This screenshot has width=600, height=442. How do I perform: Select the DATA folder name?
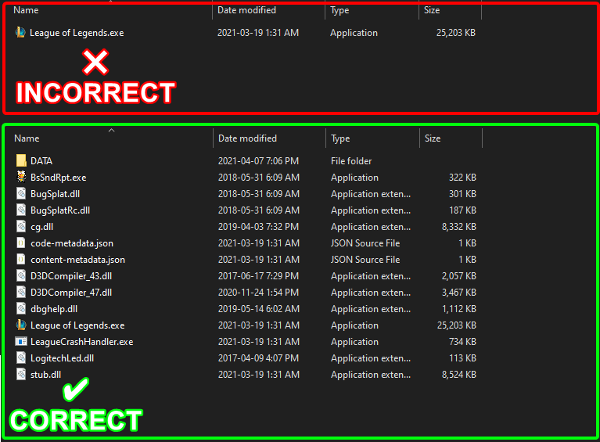[x=41, y=161]
